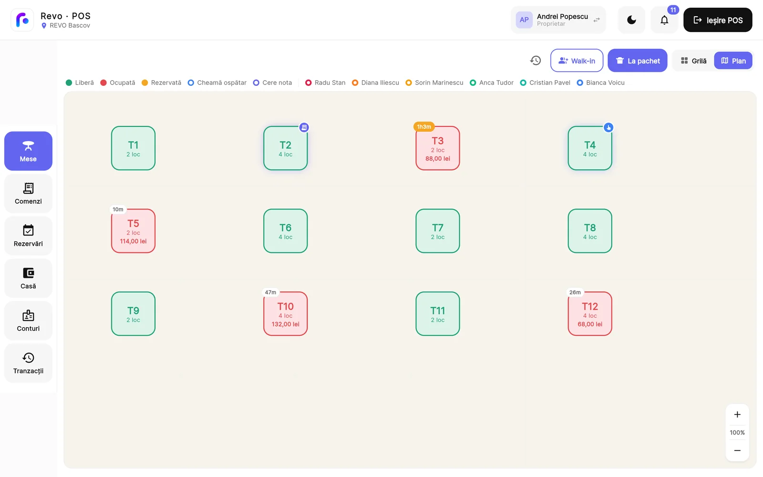This screenshot has width=763, height=477.
Task: Click the Revo logo icon
Action: pos(22,20)
